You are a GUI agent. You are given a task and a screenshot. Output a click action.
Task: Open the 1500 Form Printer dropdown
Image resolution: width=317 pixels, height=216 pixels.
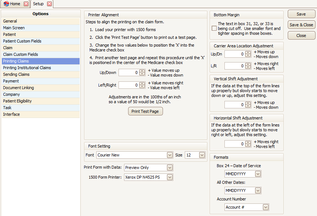[170, 177]
